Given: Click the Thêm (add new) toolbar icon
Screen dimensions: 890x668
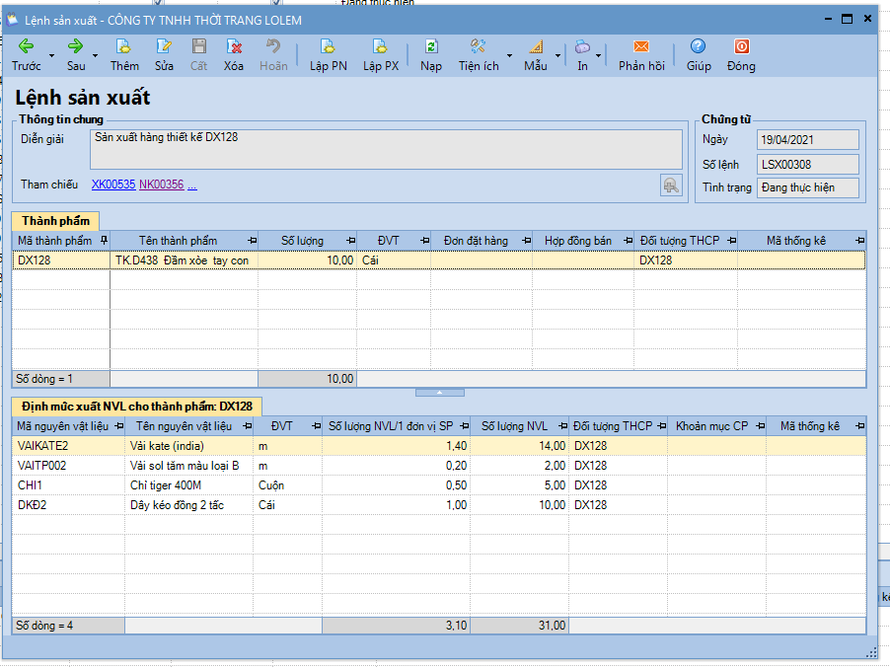Looking at the screenshot, I should click(x=123, y=46).
